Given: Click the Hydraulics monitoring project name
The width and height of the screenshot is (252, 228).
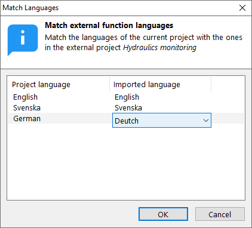Looking at the screenshot, I should [159, 48].
